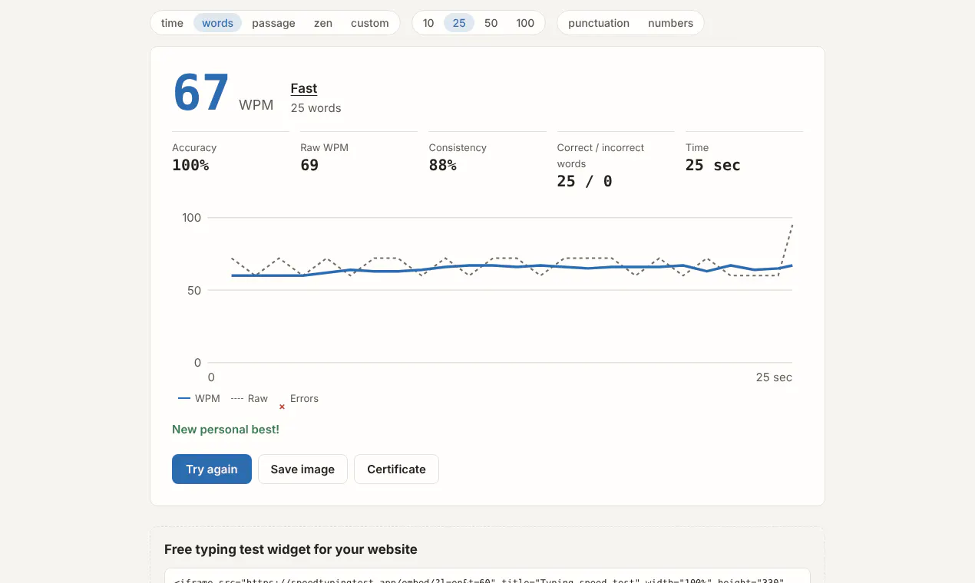Set word count to 10
This screenshot has height=583, width=975.
(428, 23)
